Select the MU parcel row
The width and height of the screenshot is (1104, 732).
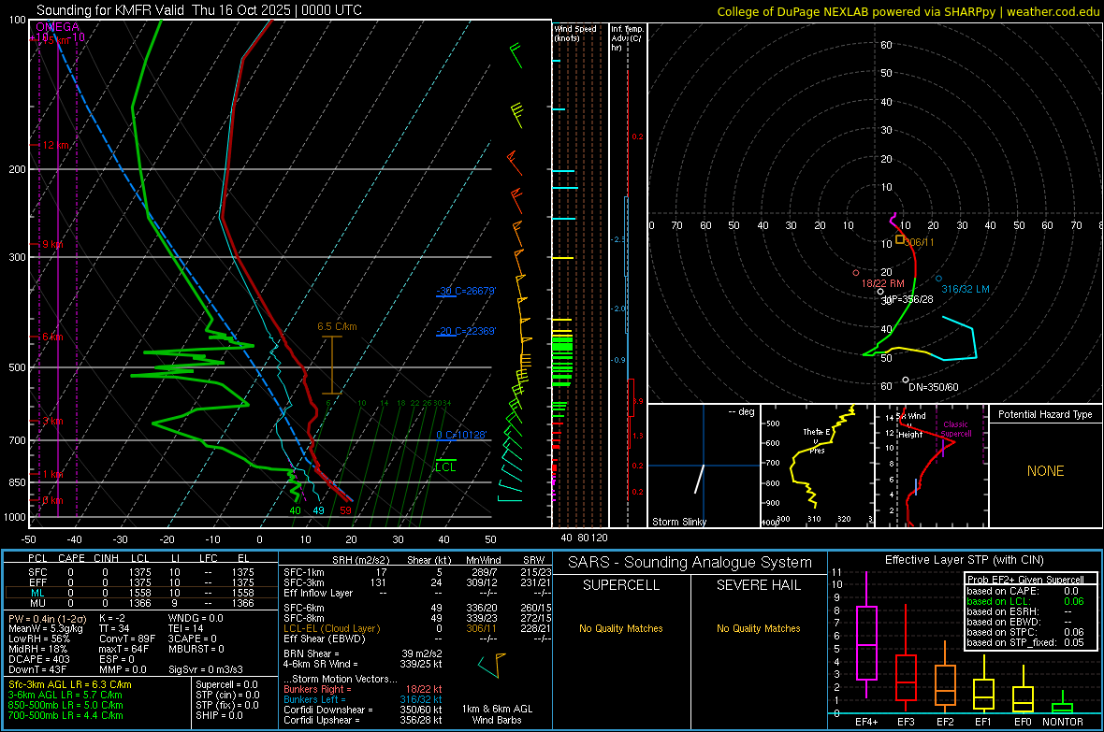coord(141,603)
